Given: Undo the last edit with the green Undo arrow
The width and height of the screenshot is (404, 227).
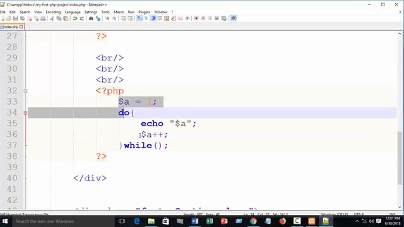Looking at the screenshot, I should [75, 18].
